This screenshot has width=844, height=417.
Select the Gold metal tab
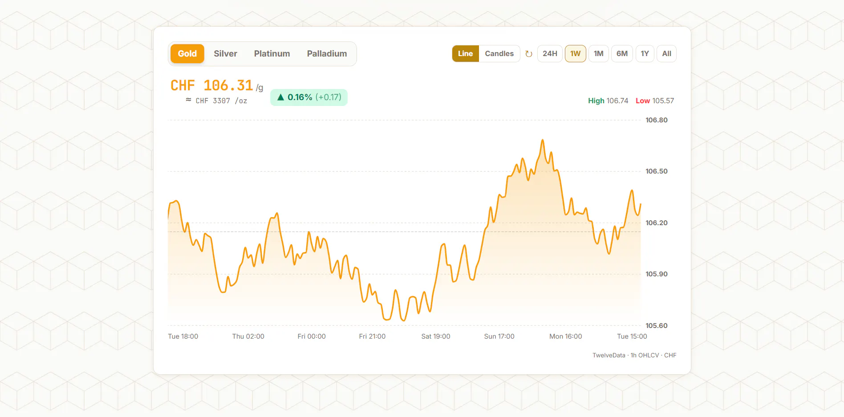[x=187, y=54]
